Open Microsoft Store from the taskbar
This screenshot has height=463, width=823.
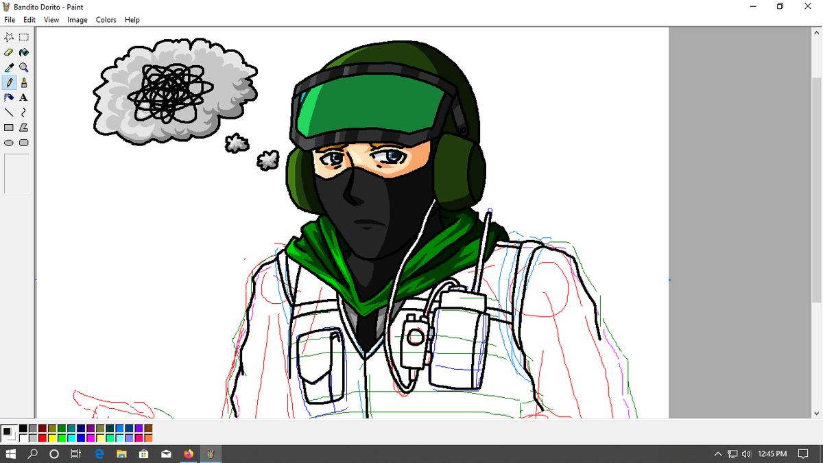tap(143, 454)
